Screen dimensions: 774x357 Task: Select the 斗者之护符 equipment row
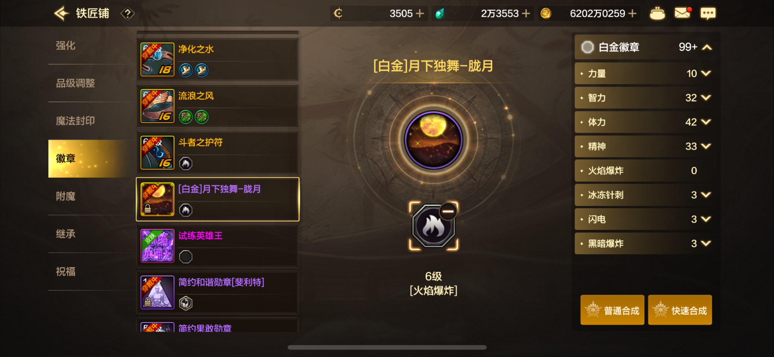[x=217, y=153]
